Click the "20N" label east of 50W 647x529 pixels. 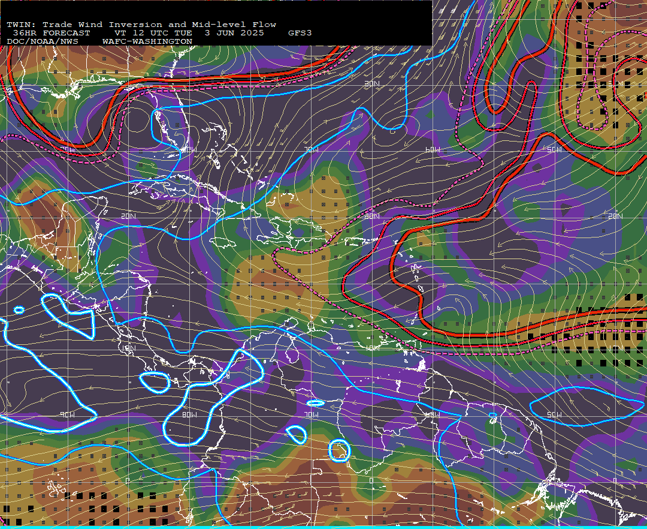(x=615, y=216)
